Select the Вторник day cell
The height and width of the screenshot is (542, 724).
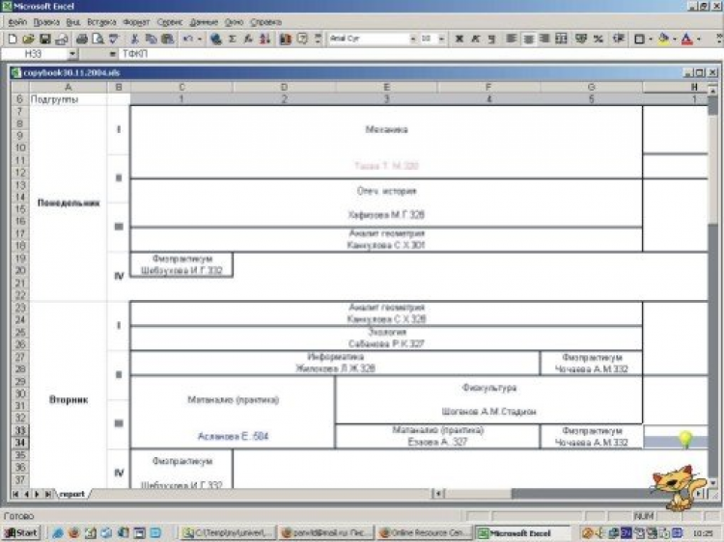coord(69,399)
